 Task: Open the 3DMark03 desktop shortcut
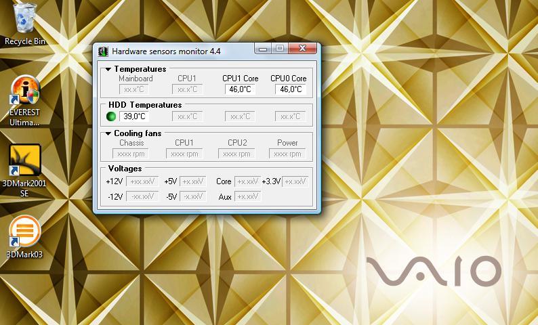click(24, 237)
